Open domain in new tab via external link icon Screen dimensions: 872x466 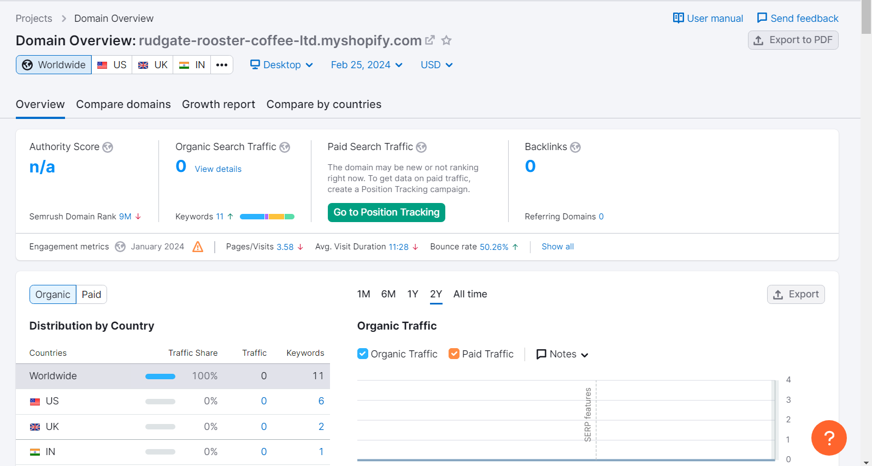(x=430, y=40)
